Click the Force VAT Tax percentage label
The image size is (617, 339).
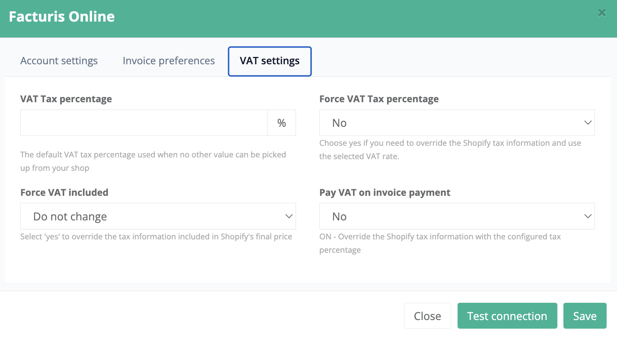(379, 99)
